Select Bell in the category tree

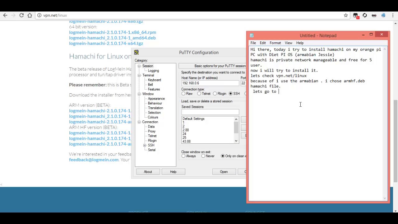click(x=150, y=85)
